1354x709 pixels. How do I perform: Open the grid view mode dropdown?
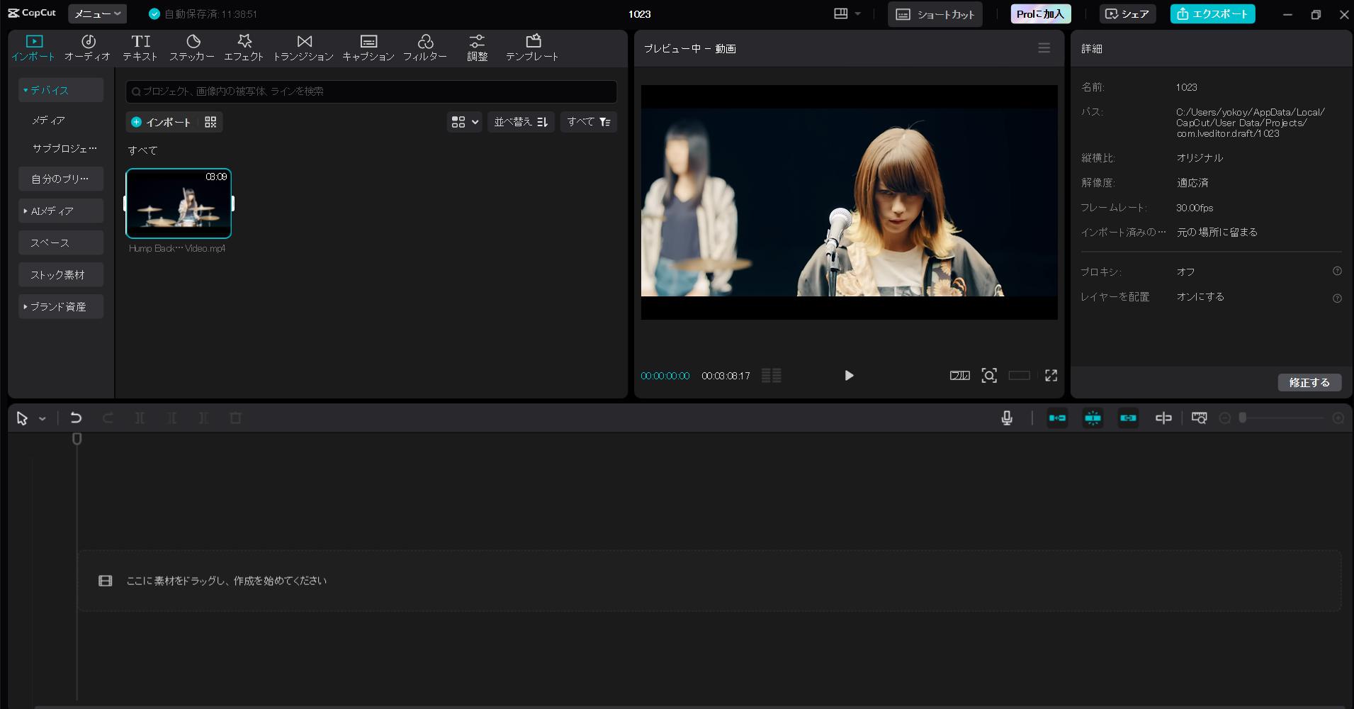coord(465,122)
